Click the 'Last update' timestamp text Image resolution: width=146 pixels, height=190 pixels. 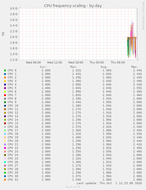(x=109, y=183)
